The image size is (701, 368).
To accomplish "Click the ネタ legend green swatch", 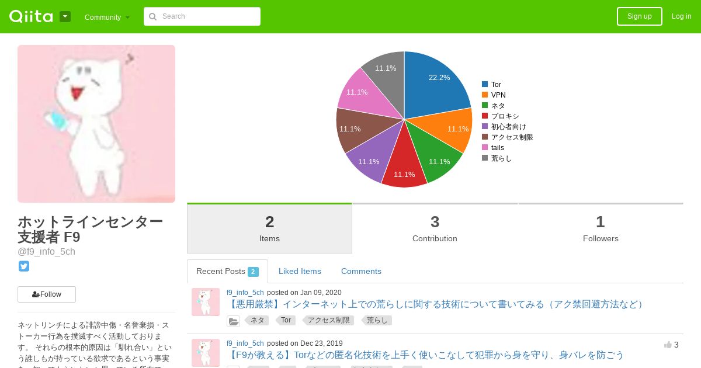I will [485, 105].
